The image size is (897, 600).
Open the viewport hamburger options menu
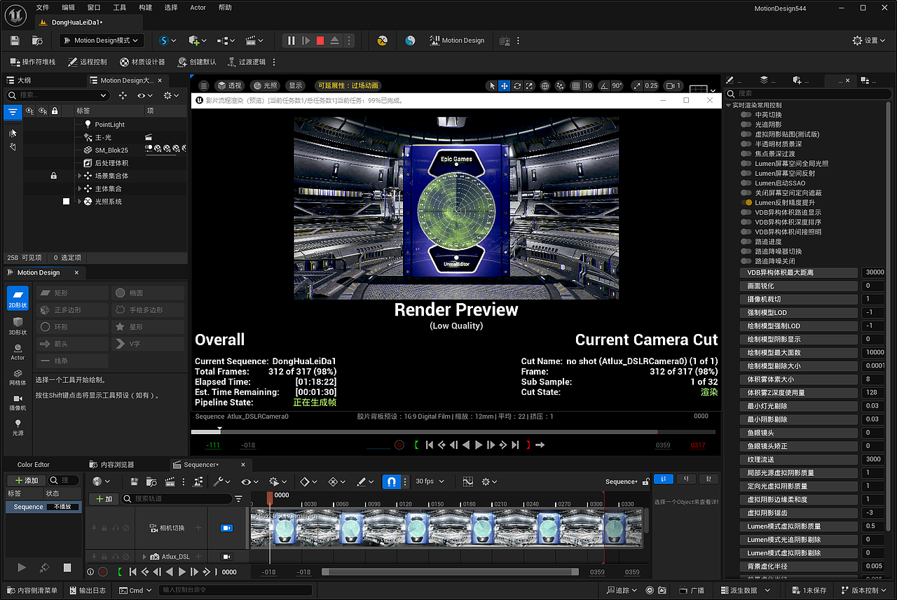coord(204,85)
